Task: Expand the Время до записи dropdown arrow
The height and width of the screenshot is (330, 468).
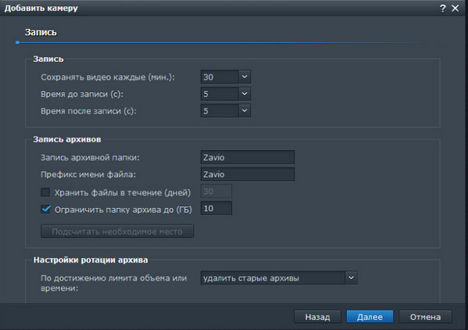Action: [x=245, y=94]
